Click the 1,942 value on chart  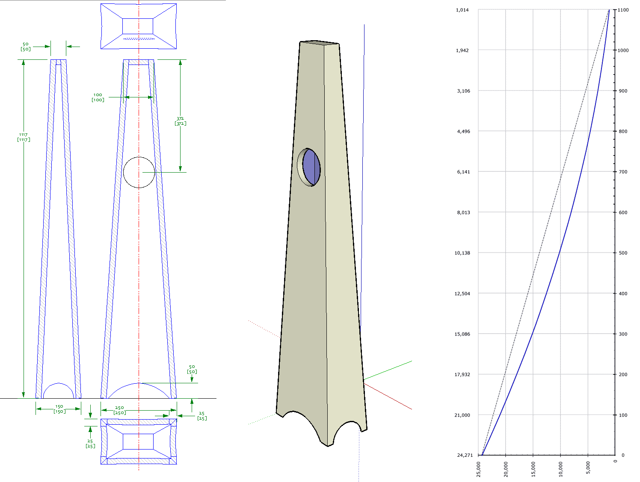462,50
